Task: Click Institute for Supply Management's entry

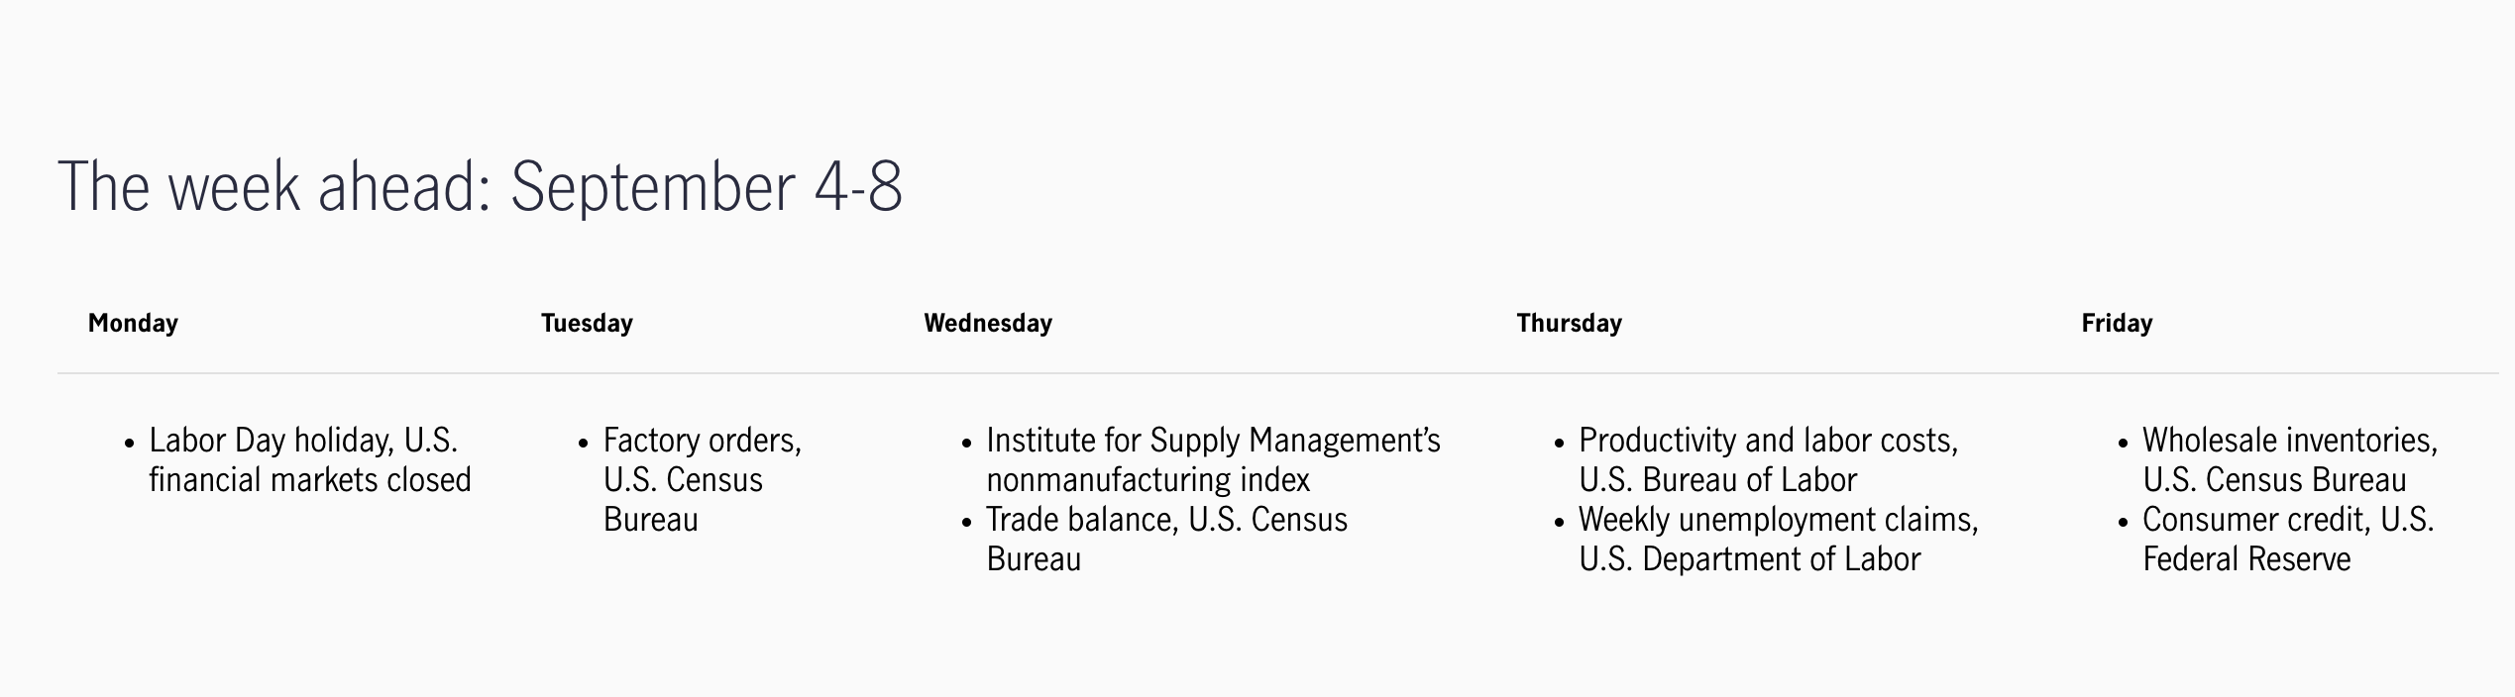Action: point(1213,459)
